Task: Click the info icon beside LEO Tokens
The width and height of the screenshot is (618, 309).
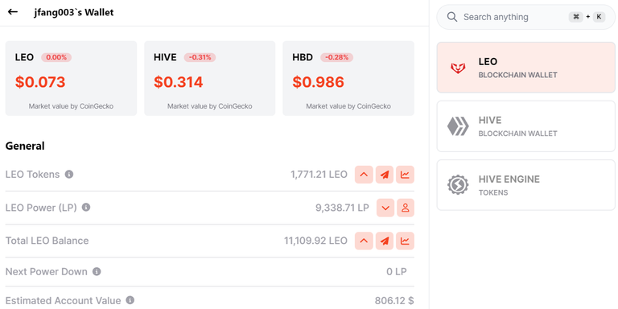Action: pyautogui.click(x=69, y=174)
